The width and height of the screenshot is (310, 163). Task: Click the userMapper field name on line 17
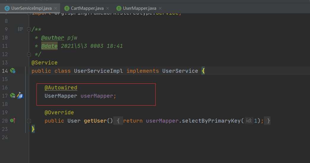tap(97, 96)
